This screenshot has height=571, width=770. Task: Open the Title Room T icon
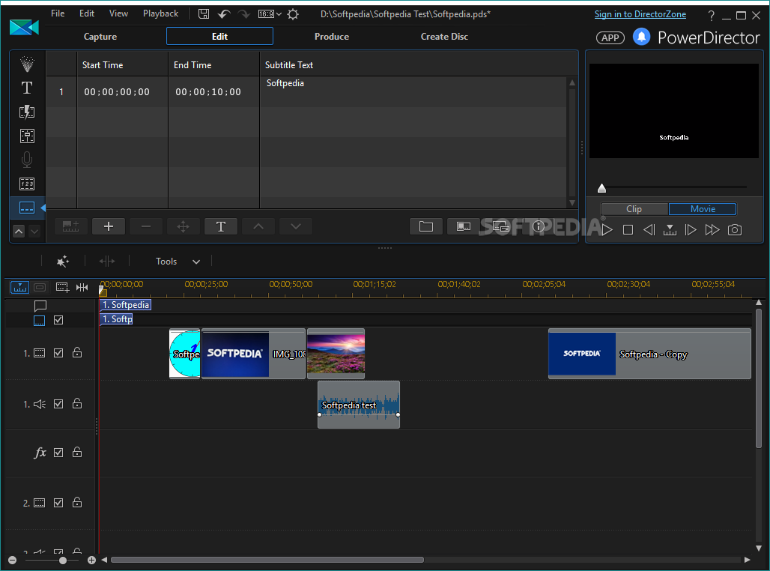(27, 88)
